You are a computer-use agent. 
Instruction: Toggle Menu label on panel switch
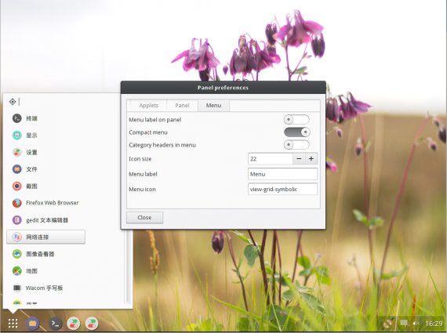[296, 119]
